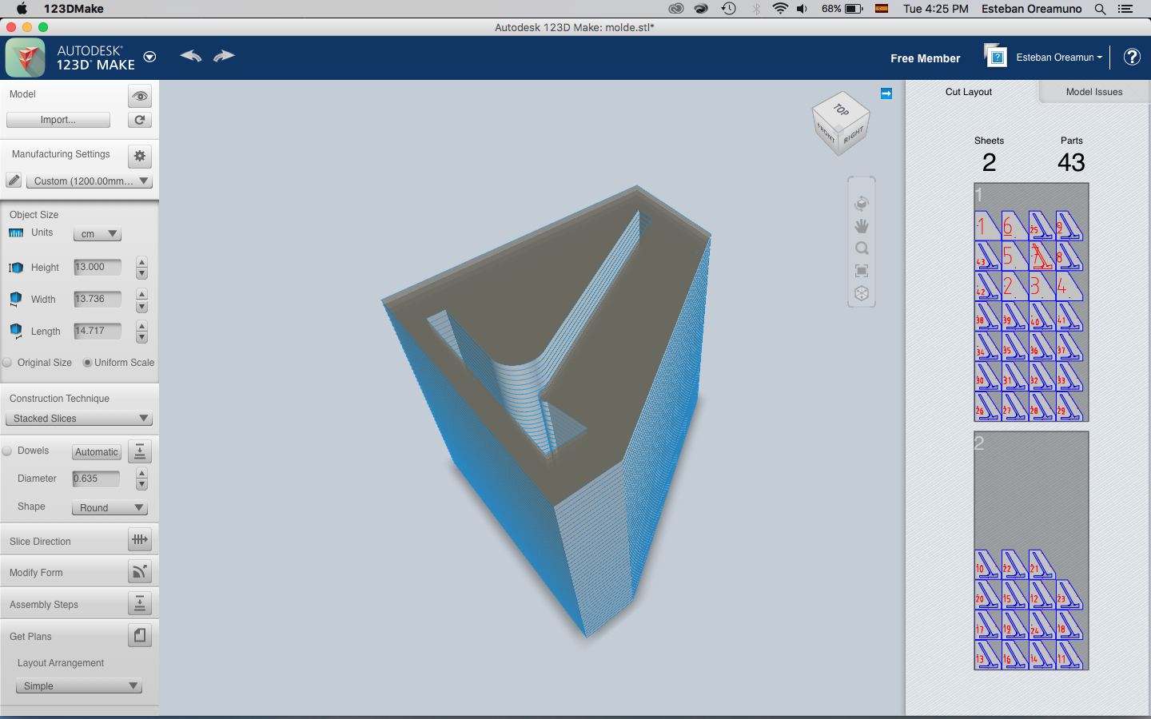The width and height of the screenshot is (1151, 719).
Task: Open the help question mark
Action: [1132, 57]
